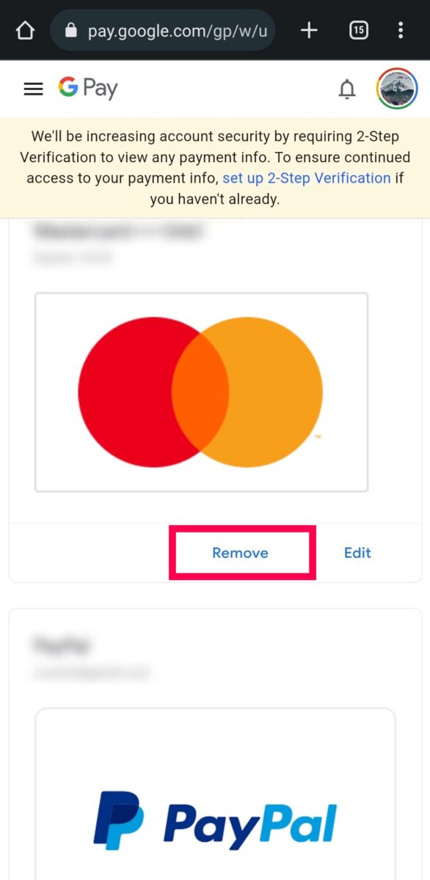Image resolution: width=430 pixels, height=880 pixels.
Task: Open the Google Pay hamburger menu
Action: click(x=34, y=89)
